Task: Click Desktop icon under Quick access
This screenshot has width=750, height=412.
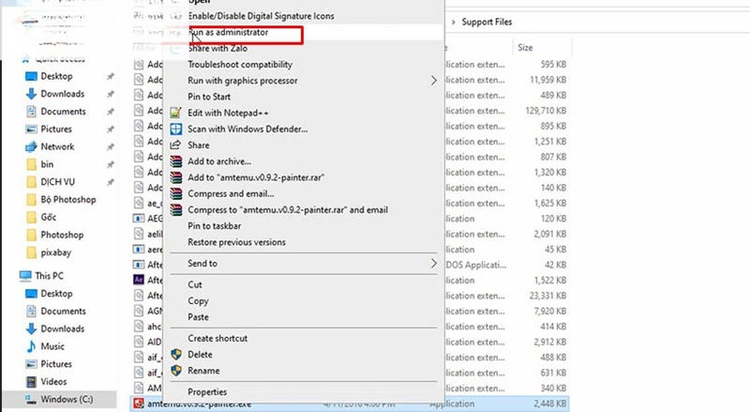Action: [31, 76]
